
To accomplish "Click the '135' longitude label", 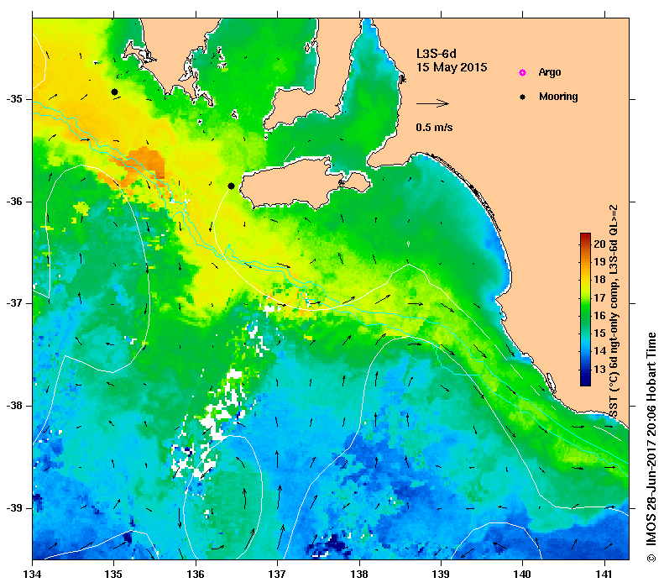I will pos(114,575).
